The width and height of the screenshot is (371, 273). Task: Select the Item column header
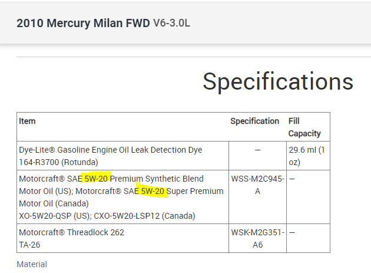click(x=28, y=121)
